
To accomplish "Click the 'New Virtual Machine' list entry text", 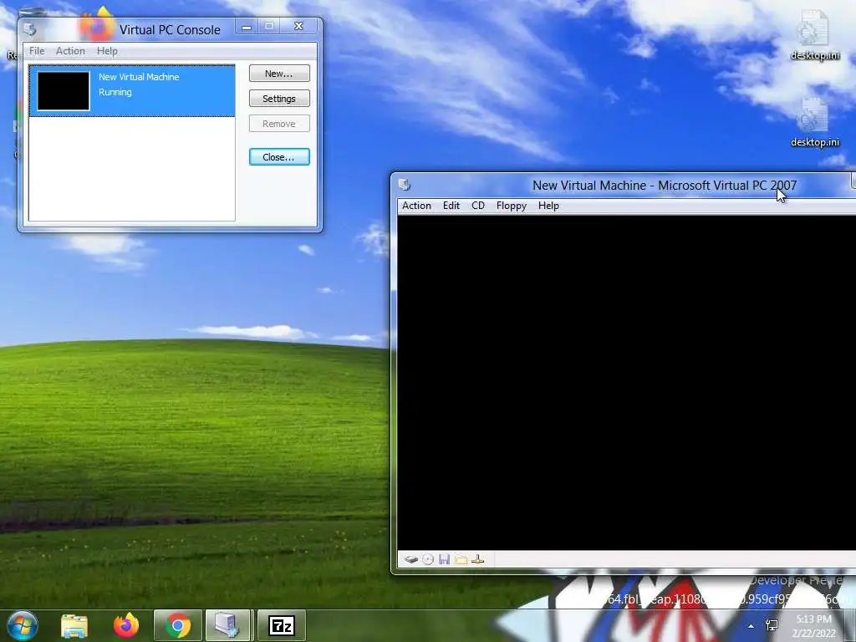I will (139, 77).
